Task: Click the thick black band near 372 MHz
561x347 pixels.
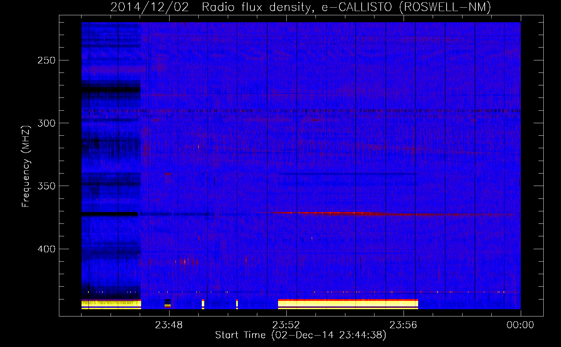Action: pyautogui.click(x=110, y=214)
